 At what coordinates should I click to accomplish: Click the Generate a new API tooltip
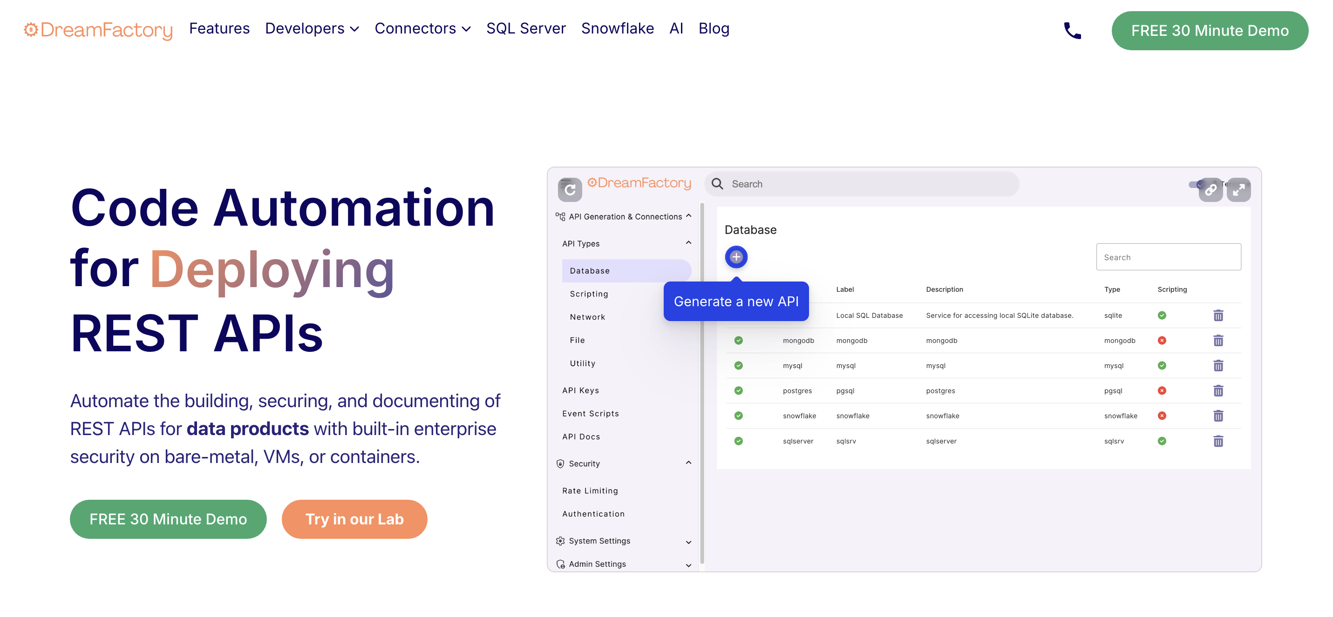point(736,301)
